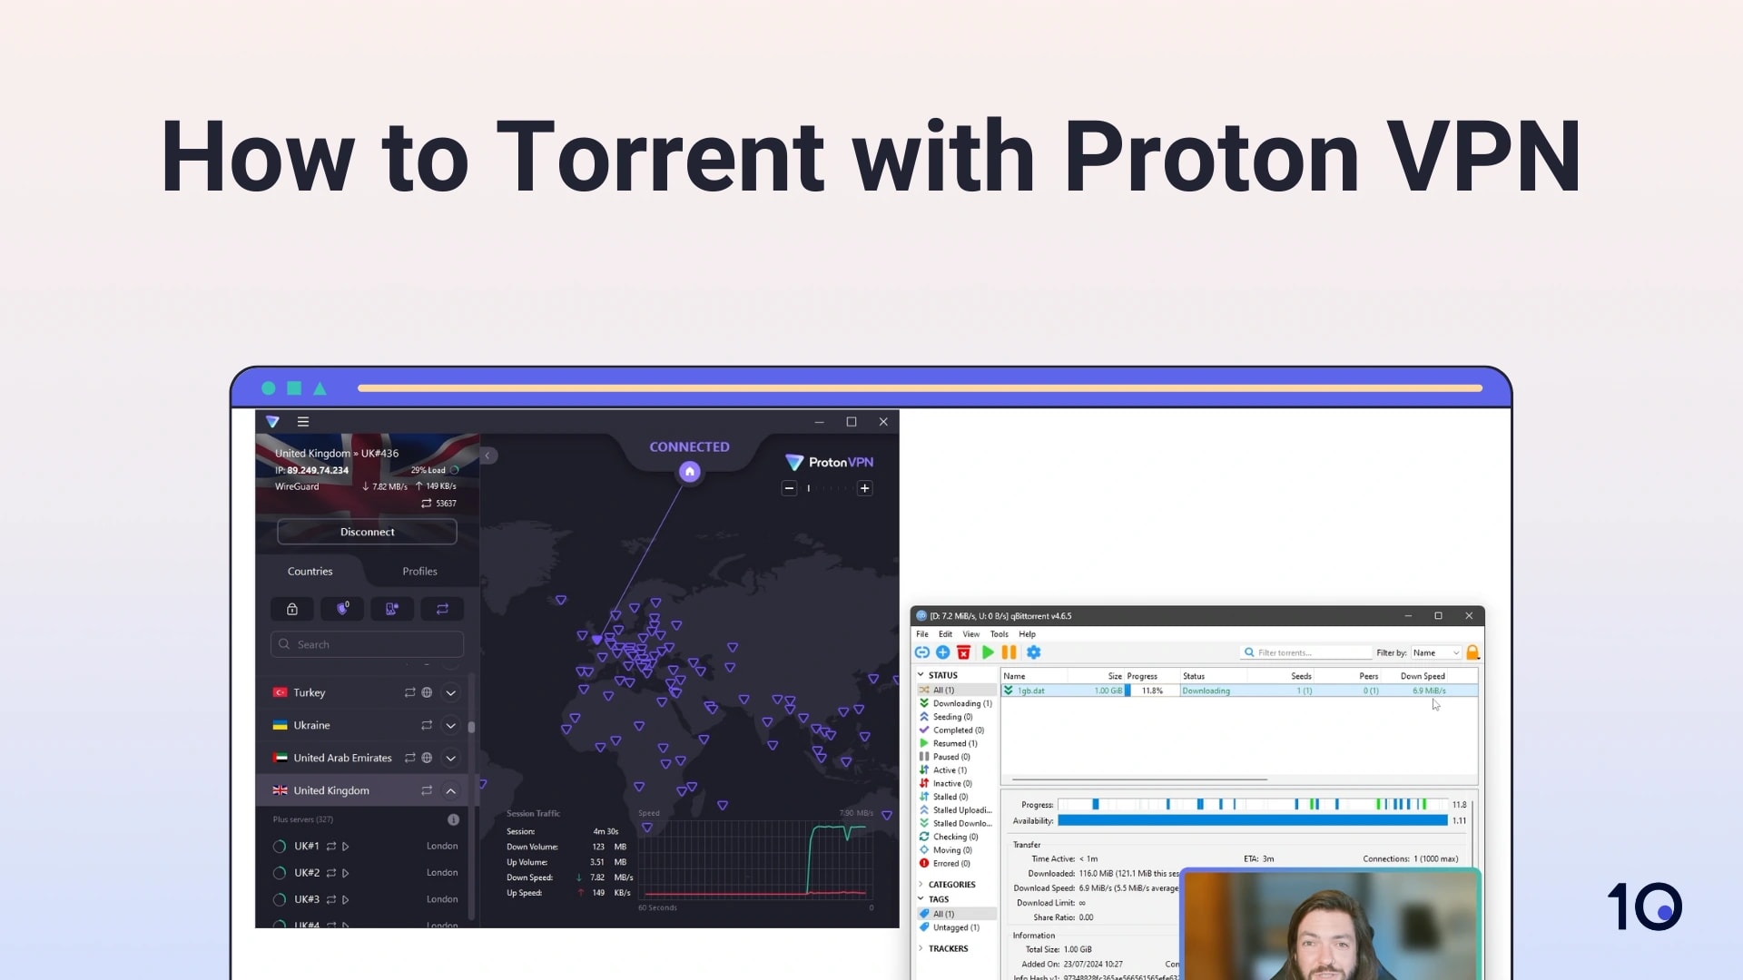Open qBittorrent View menu
This screenshot has width=1743, height=980.
[970, 634]
